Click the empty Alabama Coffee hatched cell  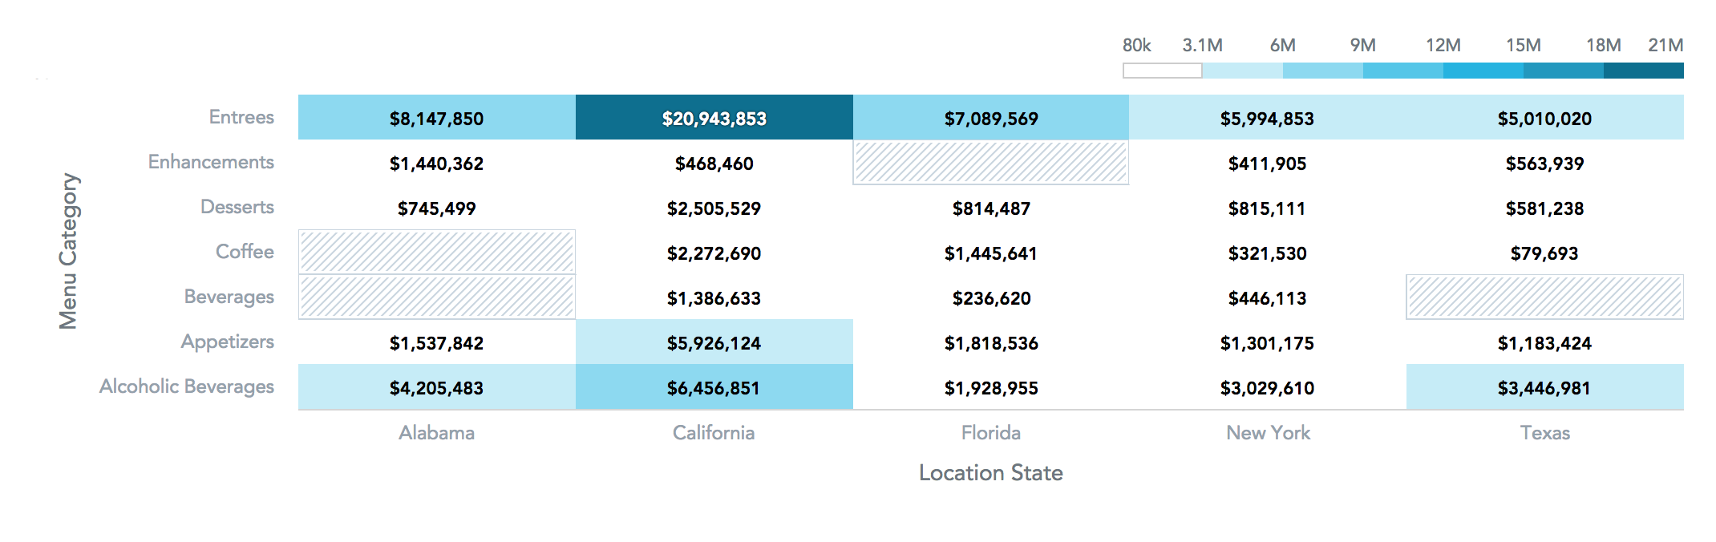[x=437, y=252]
